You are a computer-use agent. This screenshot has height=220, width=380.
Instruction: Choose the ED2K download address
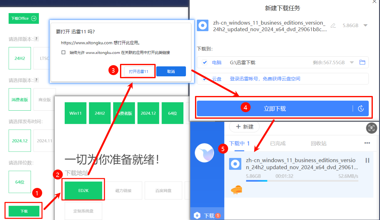[x=83, y=190]
